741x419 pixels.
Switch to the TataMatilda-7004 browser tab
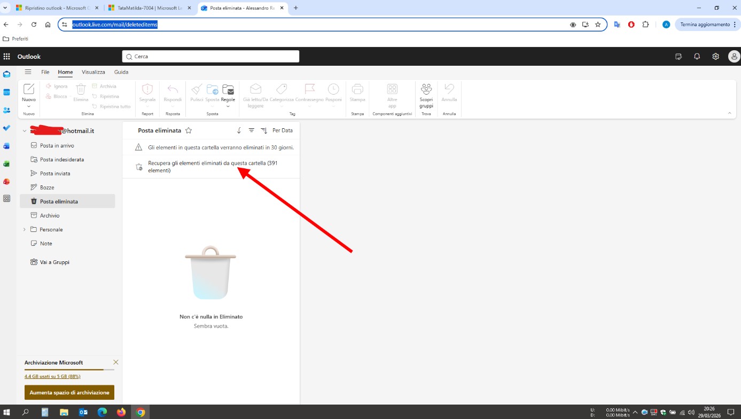coord(150,8)
